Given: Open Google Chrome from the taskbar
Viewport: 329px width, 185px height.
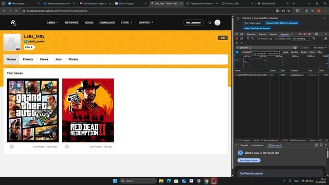Looking at the screenshot, I should point(207,181).
